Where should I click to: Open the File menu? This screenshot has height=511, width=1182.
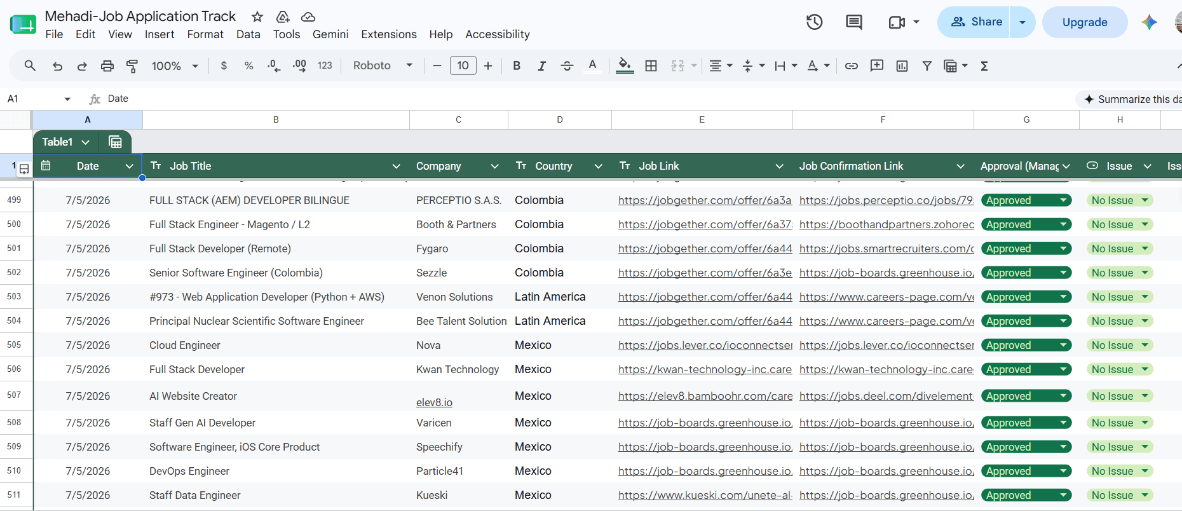tap(54, 34)
